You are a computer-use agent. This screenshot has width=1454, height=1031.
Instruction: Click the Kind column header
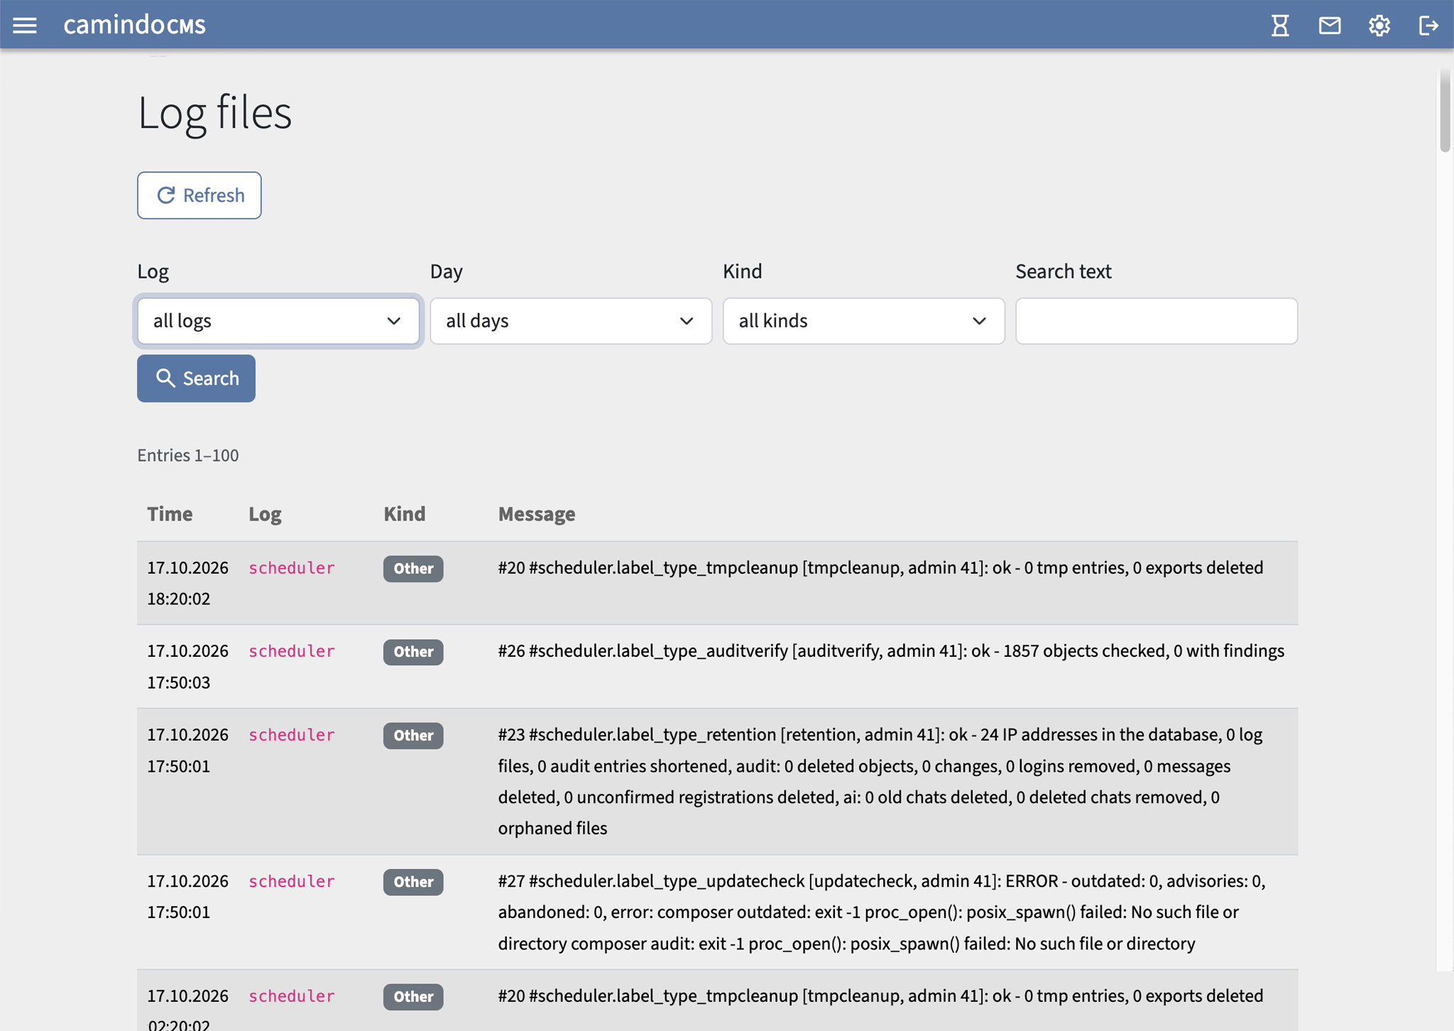pos(404,513)
